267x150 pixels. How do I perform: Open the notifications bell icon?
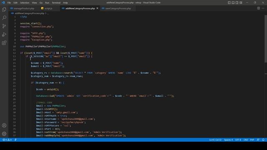263,140
